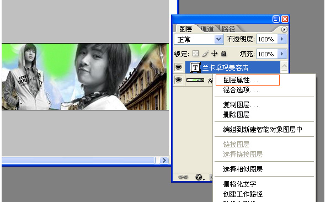Hide the second image layer
331x202 pixels.
tap(179, 80)
